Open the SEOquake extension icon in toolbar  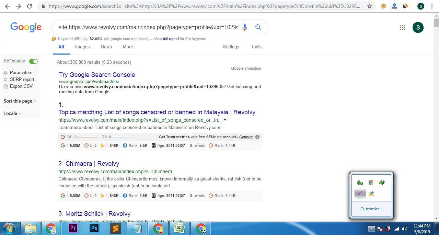pos(383,6)
